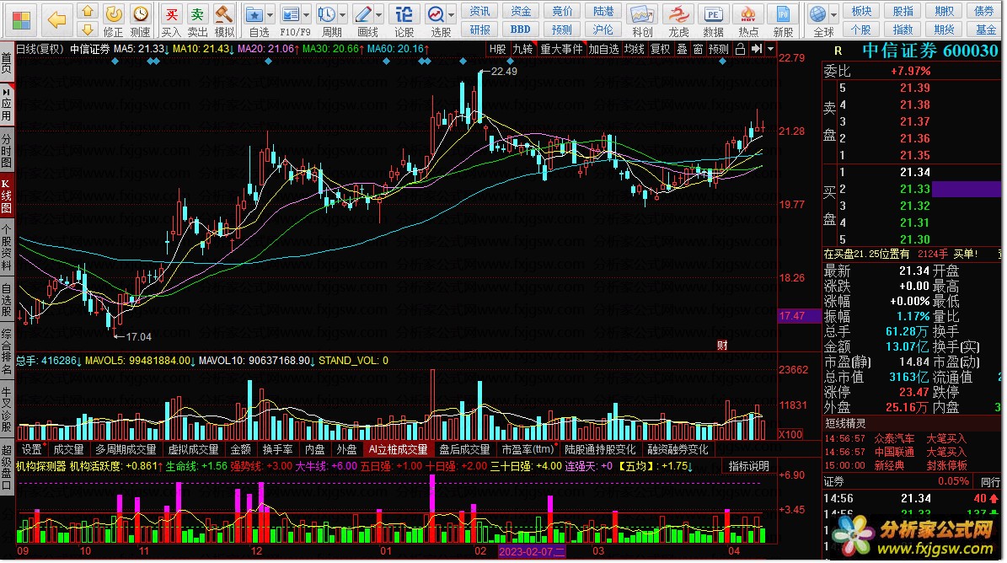Toggle 窗 window option on chart toolbar

(698, 50)
